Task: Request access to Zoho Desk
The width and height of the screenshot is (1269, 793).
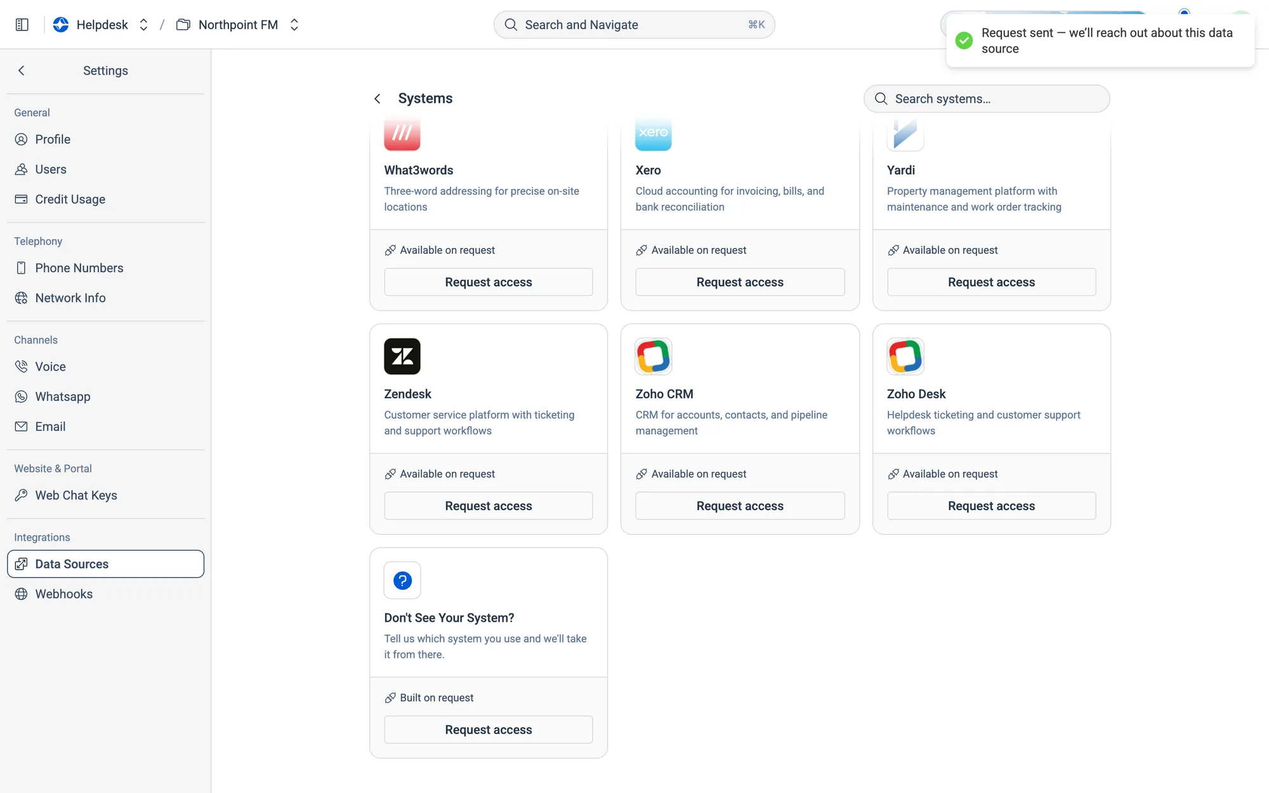Action: pos(991,506)
